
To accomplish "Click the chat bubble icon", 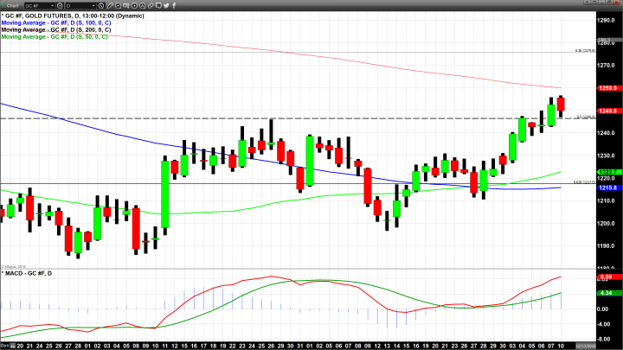I will [x=158, y=5].
